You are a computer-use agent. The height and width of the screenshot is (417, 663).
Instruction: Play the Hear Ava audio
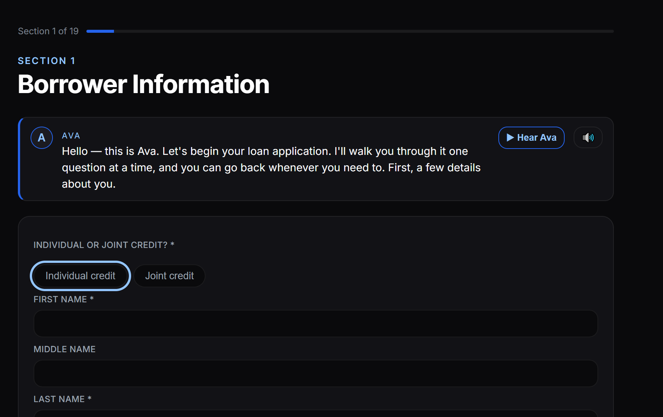pyautogui.click(x=531, y=138)
